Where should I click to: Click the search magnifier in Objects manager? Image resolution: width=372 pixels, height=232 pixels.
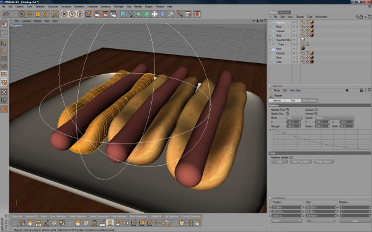(x=357, y=17)
